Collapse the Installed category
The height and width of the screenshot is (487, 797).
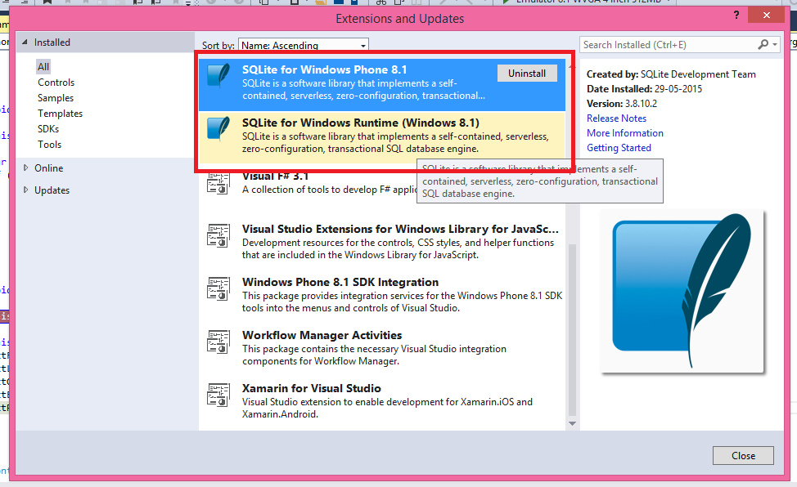tap(25, 42)
